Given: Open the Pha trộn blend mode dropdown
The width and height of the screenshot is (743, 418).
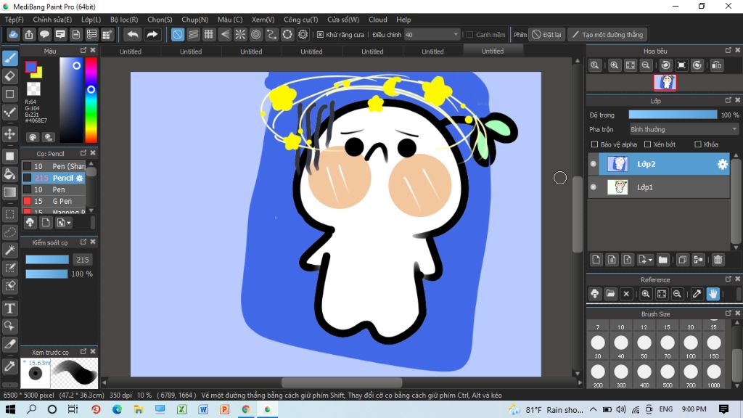Looking at the screenshot, I should 684,129.
